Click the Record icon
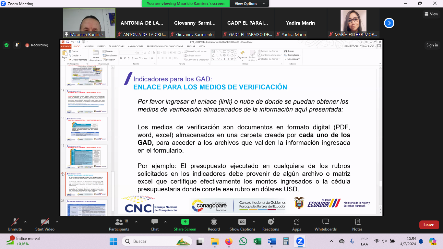 pyautogui.click(x=214, y=224)
